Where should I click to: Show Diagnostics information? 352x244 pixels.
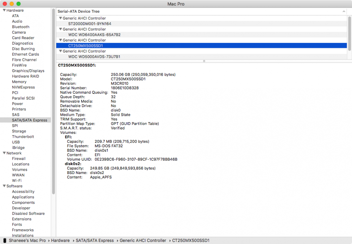click(x=23, y=43)
